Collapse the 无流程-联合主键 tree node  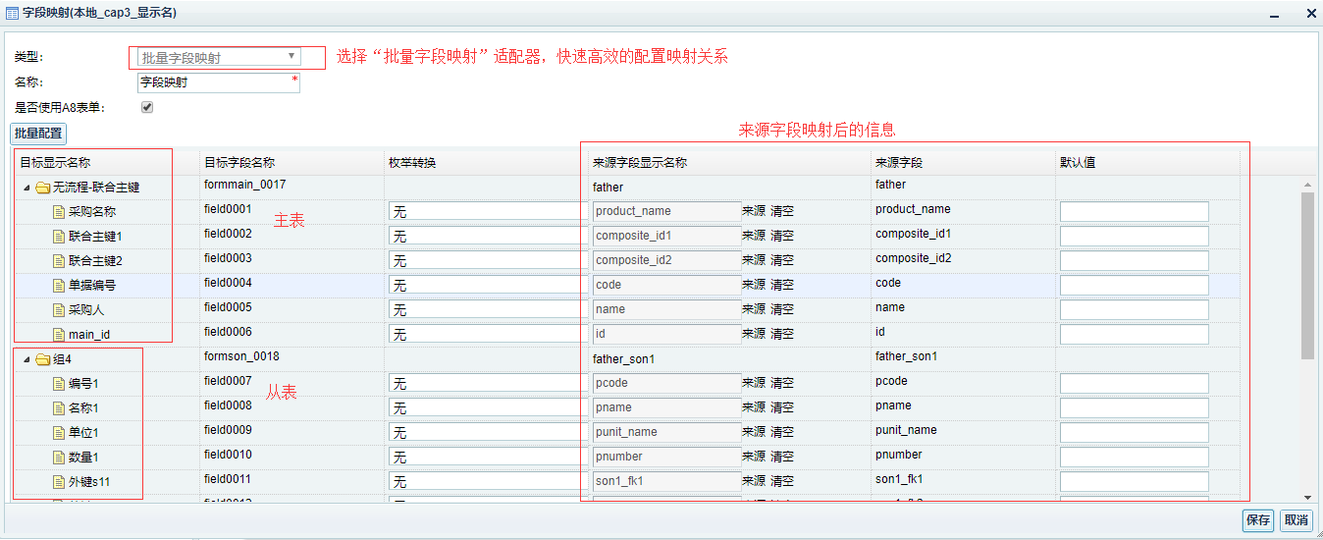click(26, 188)
